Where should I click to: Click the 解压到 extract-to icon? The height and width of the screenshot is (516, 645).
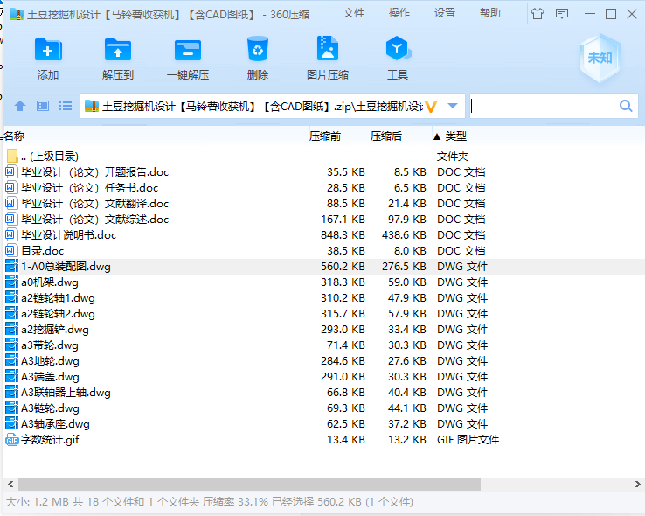click(x=118, y=50)
